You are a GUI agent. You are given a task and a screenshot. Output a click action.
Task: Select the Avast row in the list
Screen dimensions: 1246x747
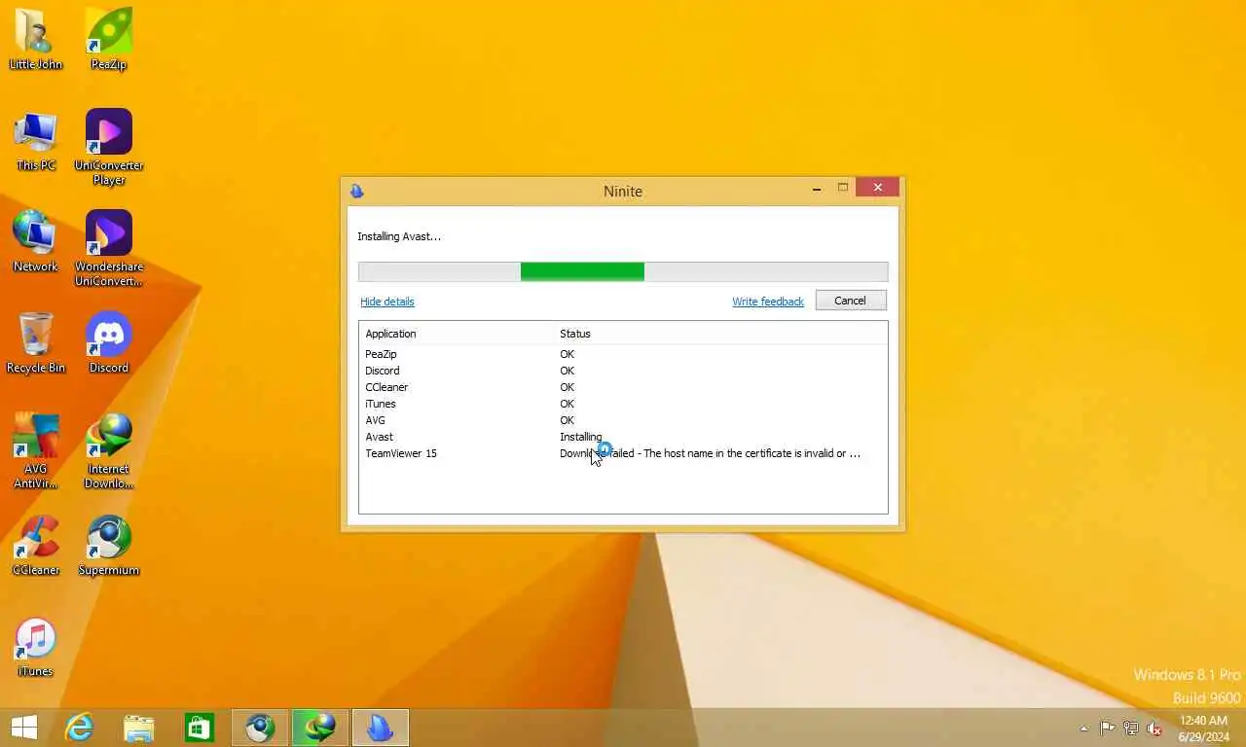click(623, 437)
